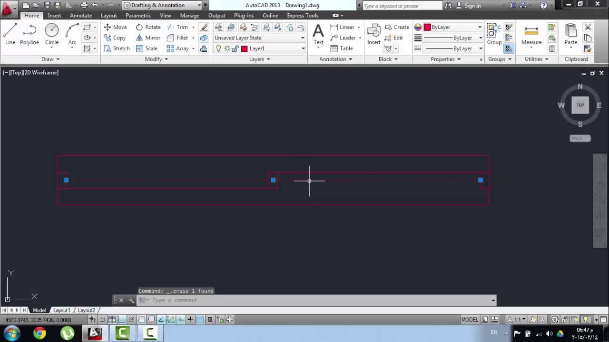
Task: Switch to the Layout1 tab
Action: click(x=61, y=310)
